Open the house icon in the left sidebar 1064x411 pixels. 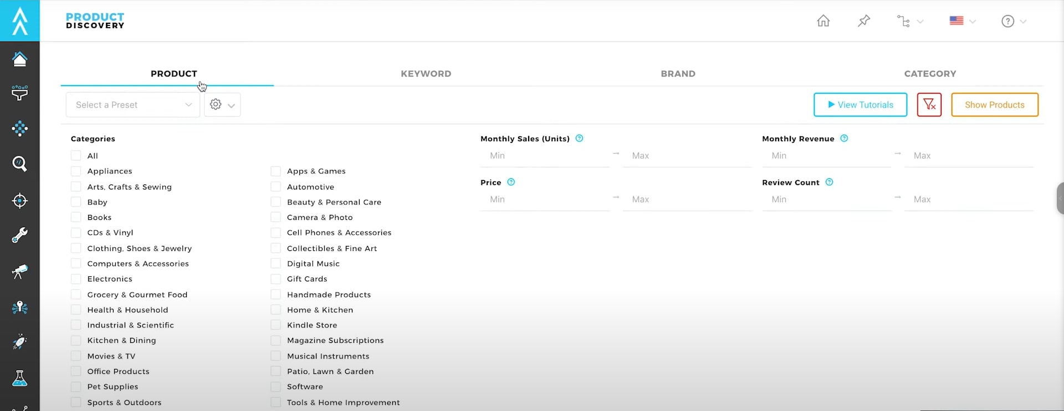pos(20,59)
